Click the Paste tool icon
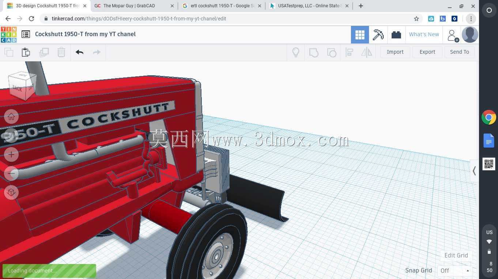 (26, 52)
